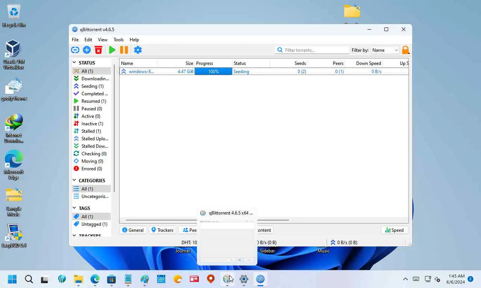Select All (1) under TAGS
Viewport: 481px width, 288px height.
91,217
